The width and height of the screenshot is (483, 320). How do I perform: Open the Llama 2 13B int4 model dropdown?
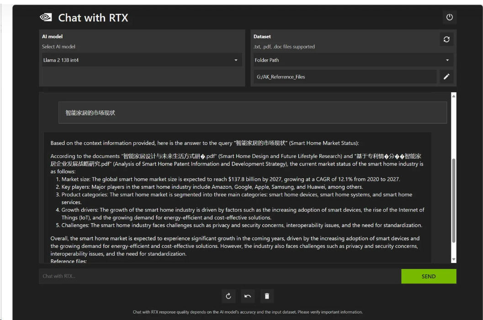[x=142, y=60]
